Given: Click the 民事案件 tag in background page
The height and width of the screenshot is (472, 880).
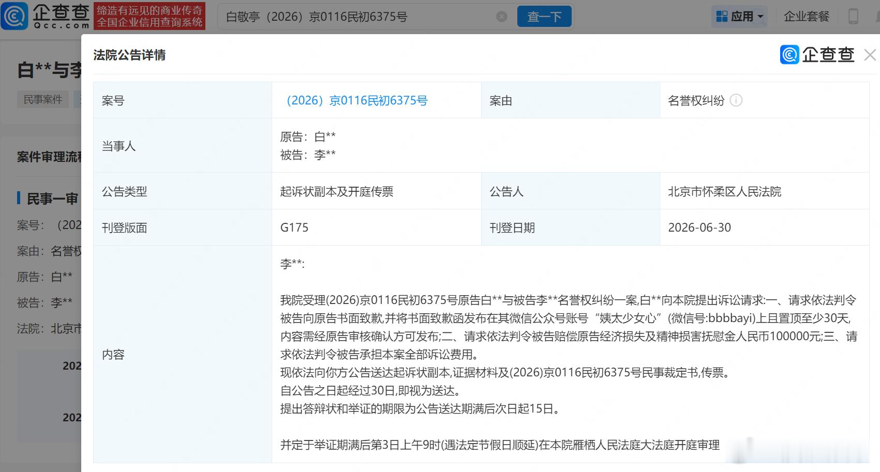Looking at the screenshot, I should tap(43, 99).
